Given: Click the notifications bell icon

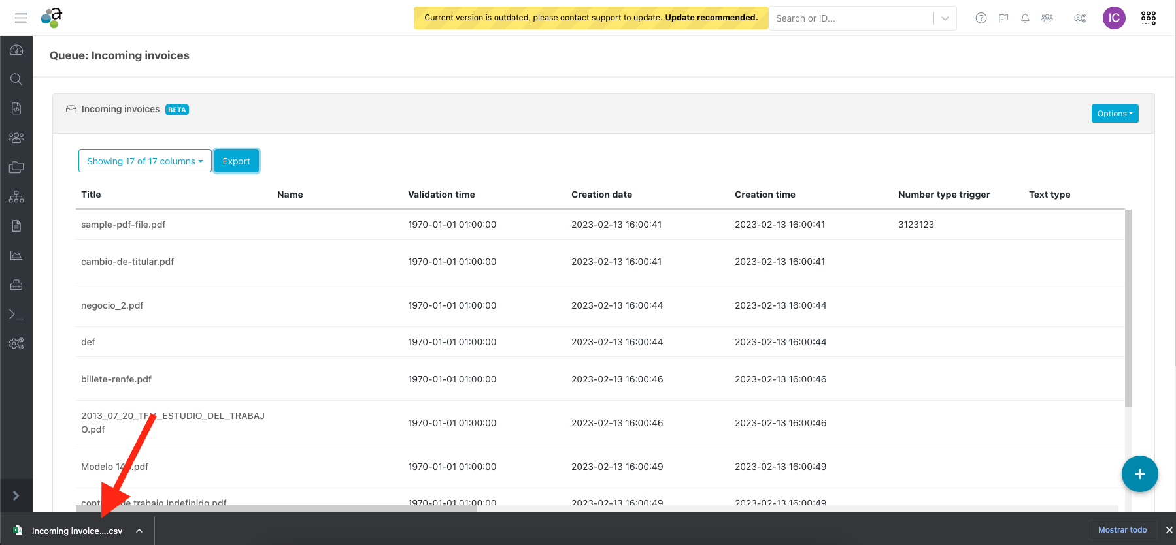Looking at the screenshot, I should (1025, 18).
